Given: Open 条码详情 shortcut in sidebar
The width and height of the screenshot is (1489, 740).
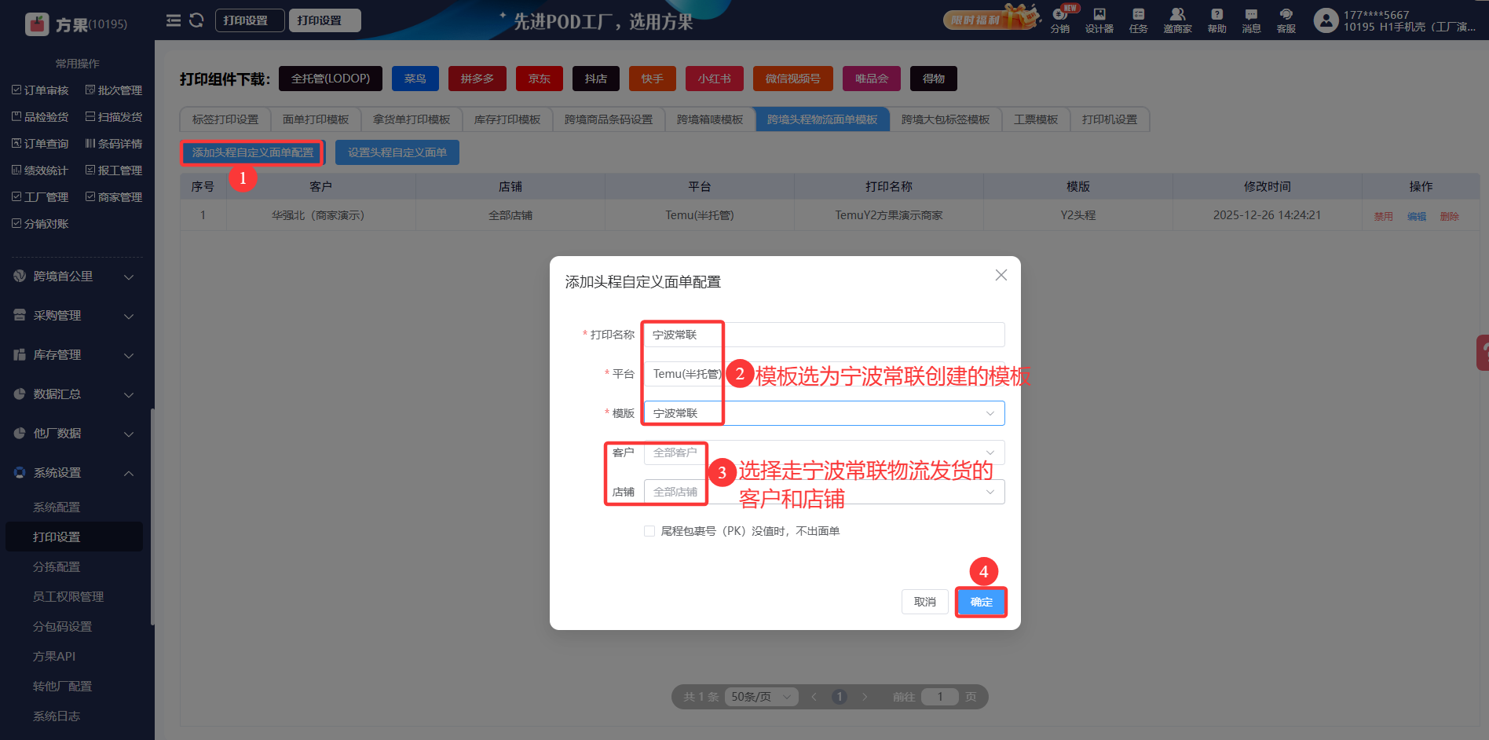Looking at the screenshot, I should click(114, 144).
